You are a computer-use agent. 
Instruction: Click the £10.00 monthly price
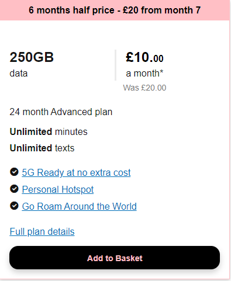click(144, 57)
